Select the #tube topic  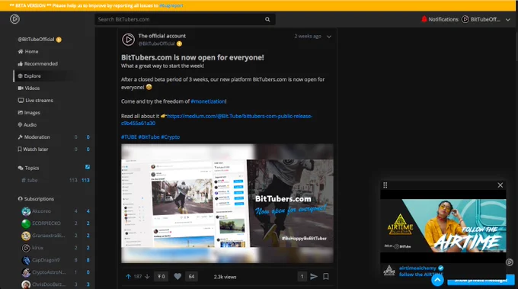30,180
